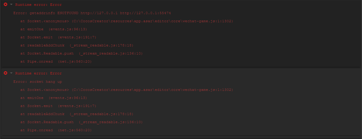The image size is (362, 139).
Task: Select the second 'Runtime error: Error' header text
Action: (38, 73)
